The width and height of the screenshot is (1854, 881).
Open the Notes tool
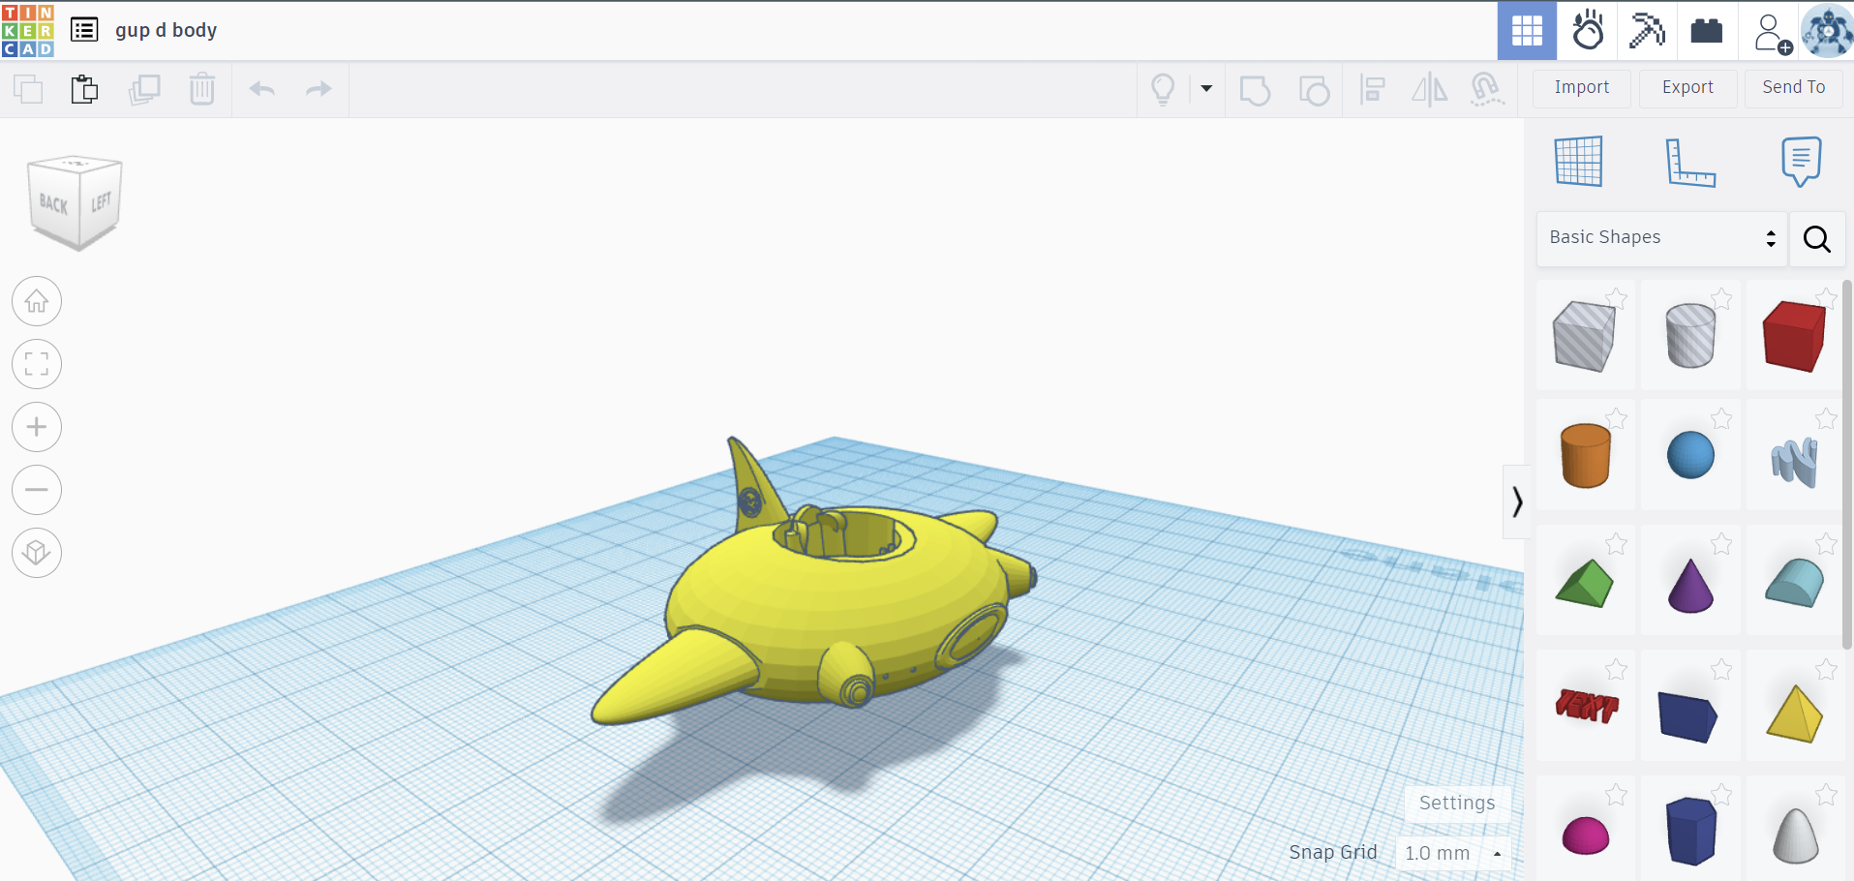(1801, 161)
